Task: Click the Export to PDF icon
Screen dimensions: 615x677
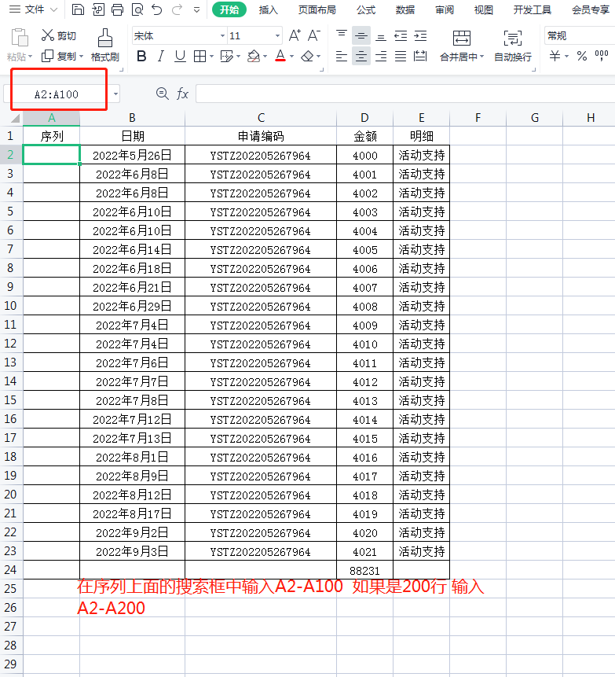Action: click(98, 9)
